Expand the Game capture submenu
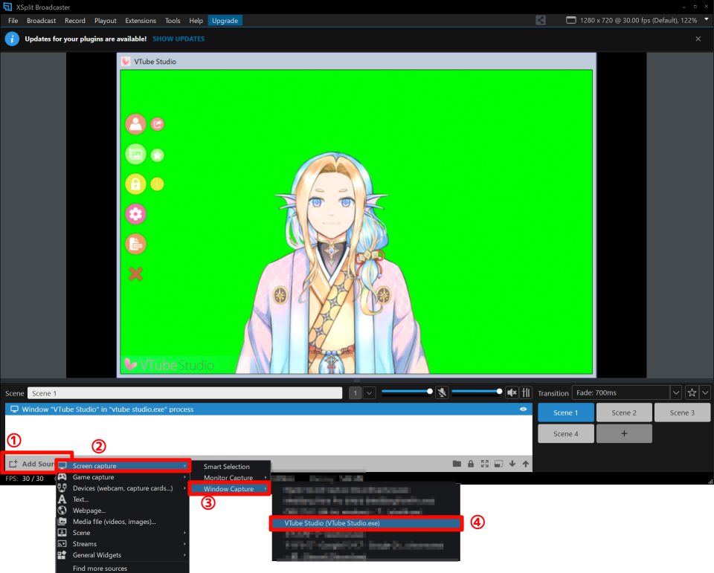This screenshot has width=714, height=573. tap(123, 477)
